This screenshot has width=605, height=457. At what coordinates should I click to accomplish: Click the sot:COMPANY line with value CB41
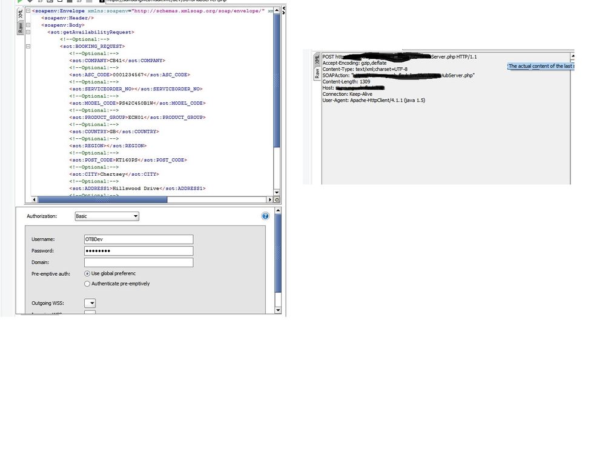point(117,61)
